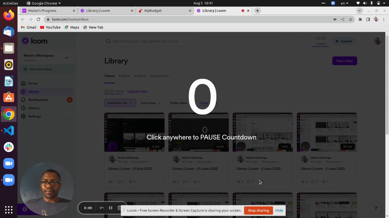Reload the Loom page
Image resolution: width=389 pixels, height=218 pixels.
[38, 19]
